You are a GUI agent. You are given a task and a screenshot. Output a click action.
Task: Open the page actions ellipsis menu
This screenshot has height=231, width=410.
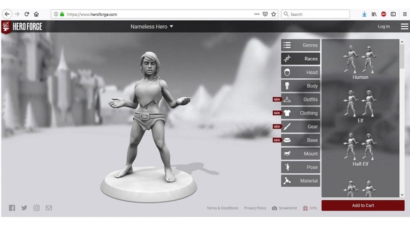pos(257,14)
